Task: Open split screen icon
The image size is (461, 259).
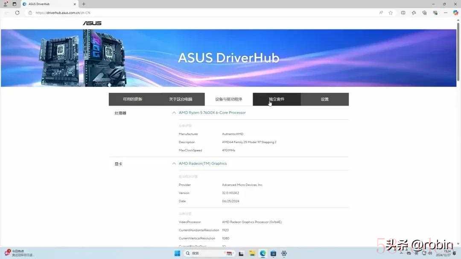Action: pos(403,13)
